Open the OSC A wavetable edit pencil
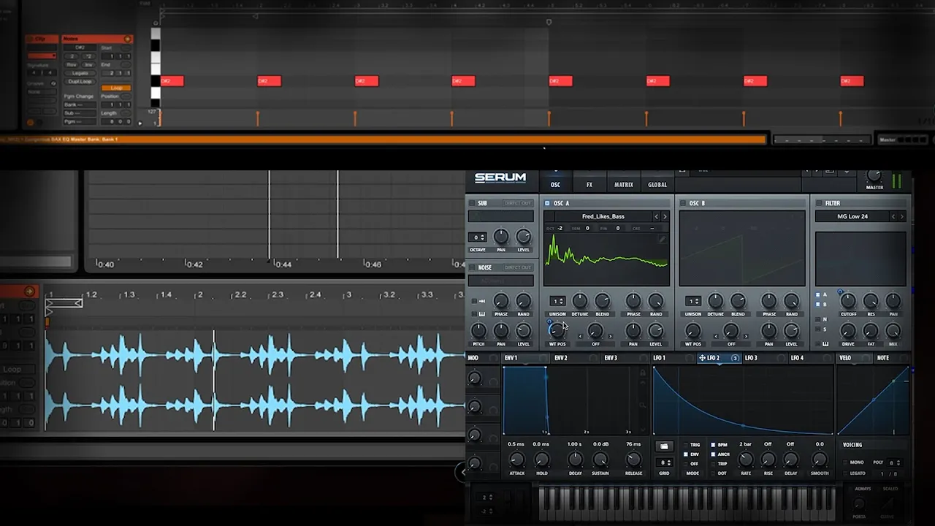 pos(663,239)
